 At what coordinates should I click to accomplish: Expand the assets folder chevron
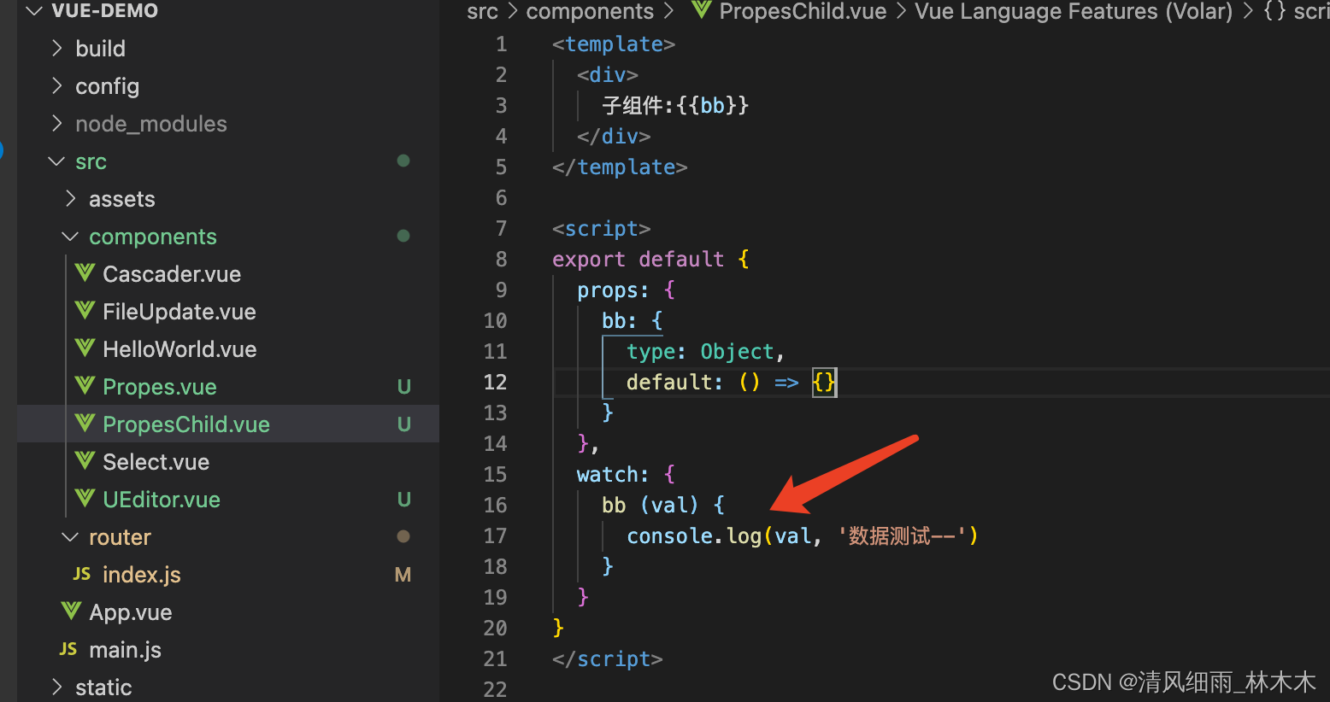pyautogui.click(x=70, y=198)
